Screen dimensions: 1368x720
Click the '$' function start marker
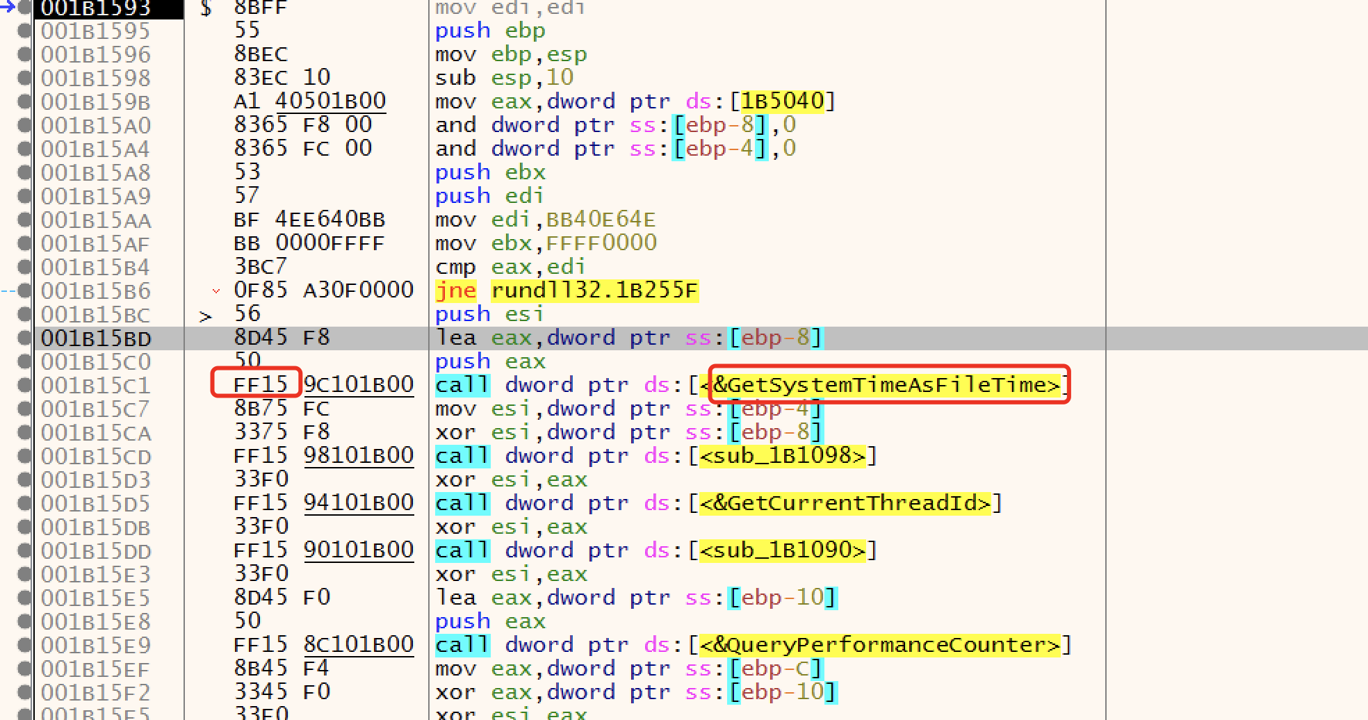(206, 8)
